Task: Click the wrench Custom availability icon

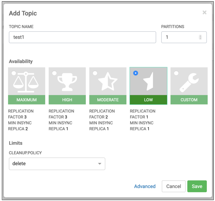Action: (189, 82)
